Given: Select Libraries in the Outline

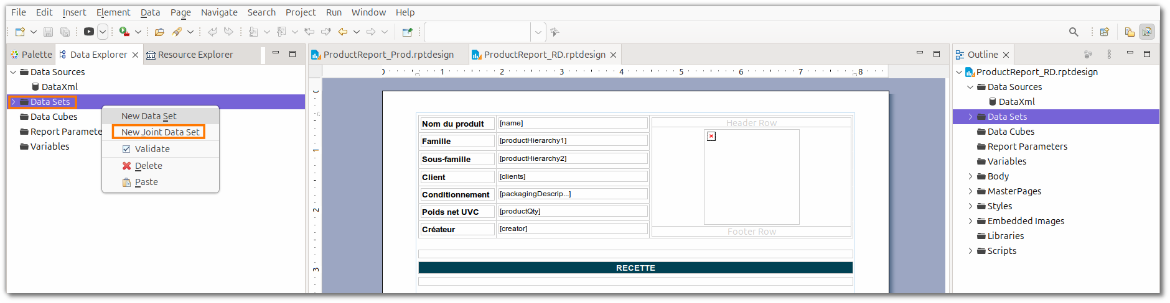Looking at the screenshot, I should pos(1005,236).
